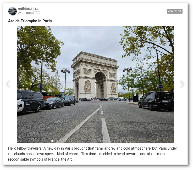The height and width of the screenshot is (170, 193).
Task: Open the post title Arc de Triomphe in Paris
Action: click(30, 21)
